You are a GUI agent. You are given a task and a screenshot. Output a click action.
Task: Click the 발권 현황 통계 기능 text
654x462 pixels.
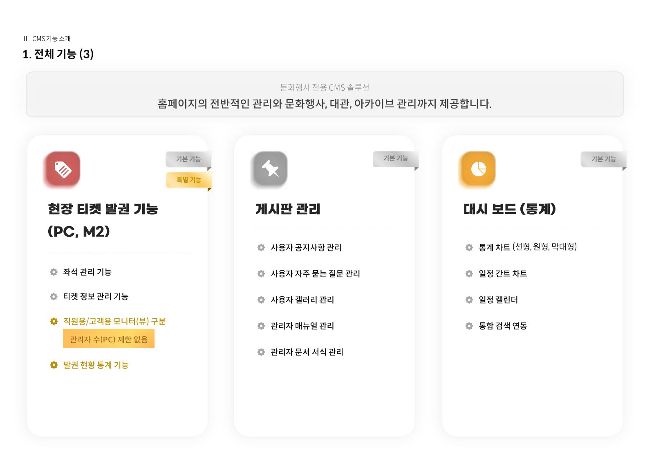pos(96,365)
